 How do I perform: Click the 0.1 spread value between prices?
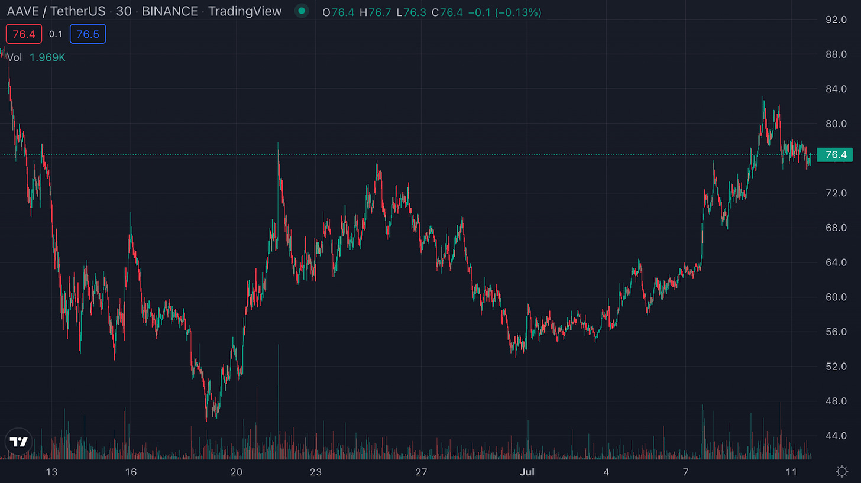click(56, 34)
